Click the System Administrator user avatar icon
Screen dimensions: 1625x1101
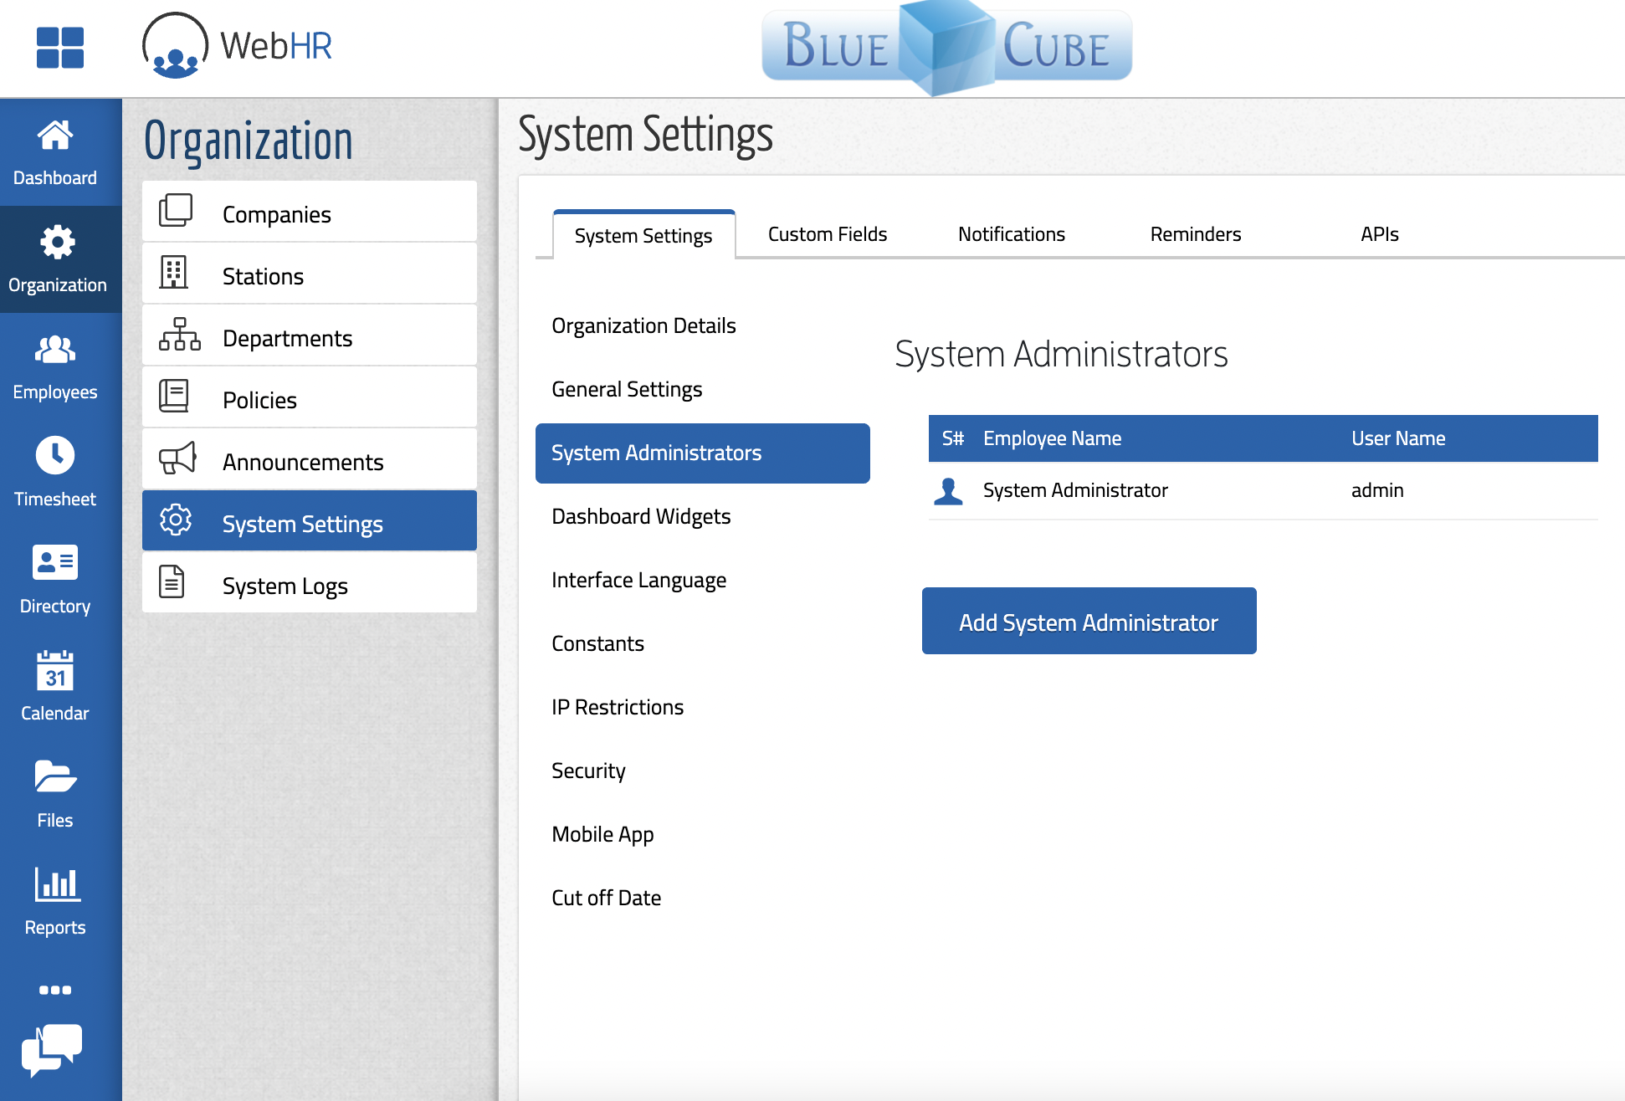point(948,491)
